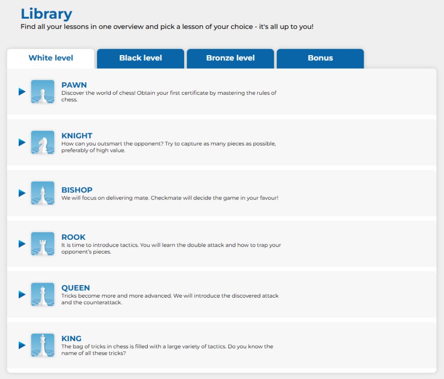The image size is (444, 379).
Task: Select the Queen chess piece icon
Action: tap(43, 294)
